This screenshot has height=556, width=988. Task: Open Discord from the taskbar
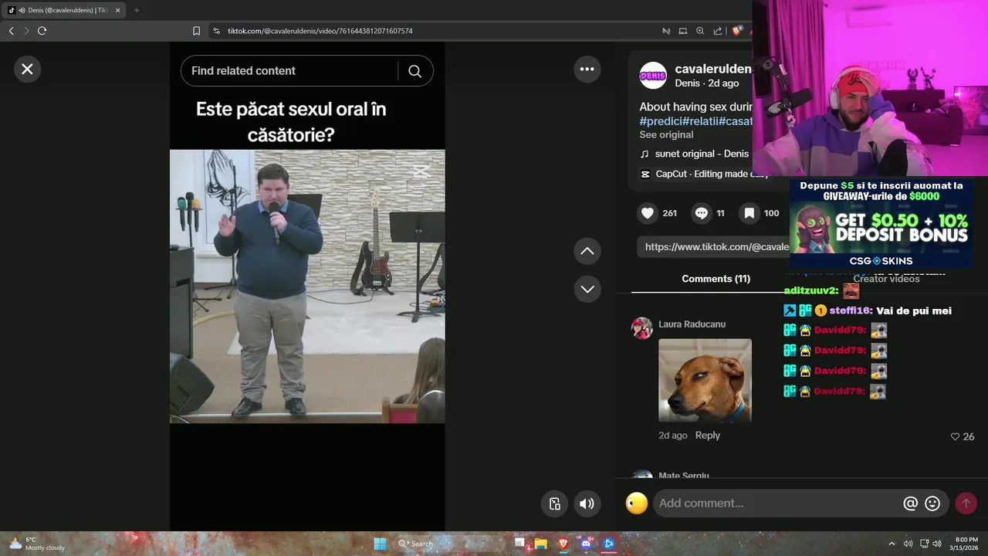tap(586, 544)
